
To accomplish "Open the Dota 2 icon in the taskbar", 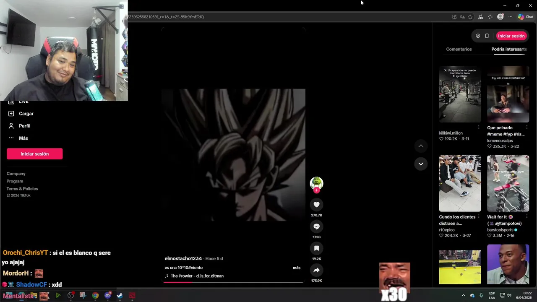I will [x=132, y=295].
